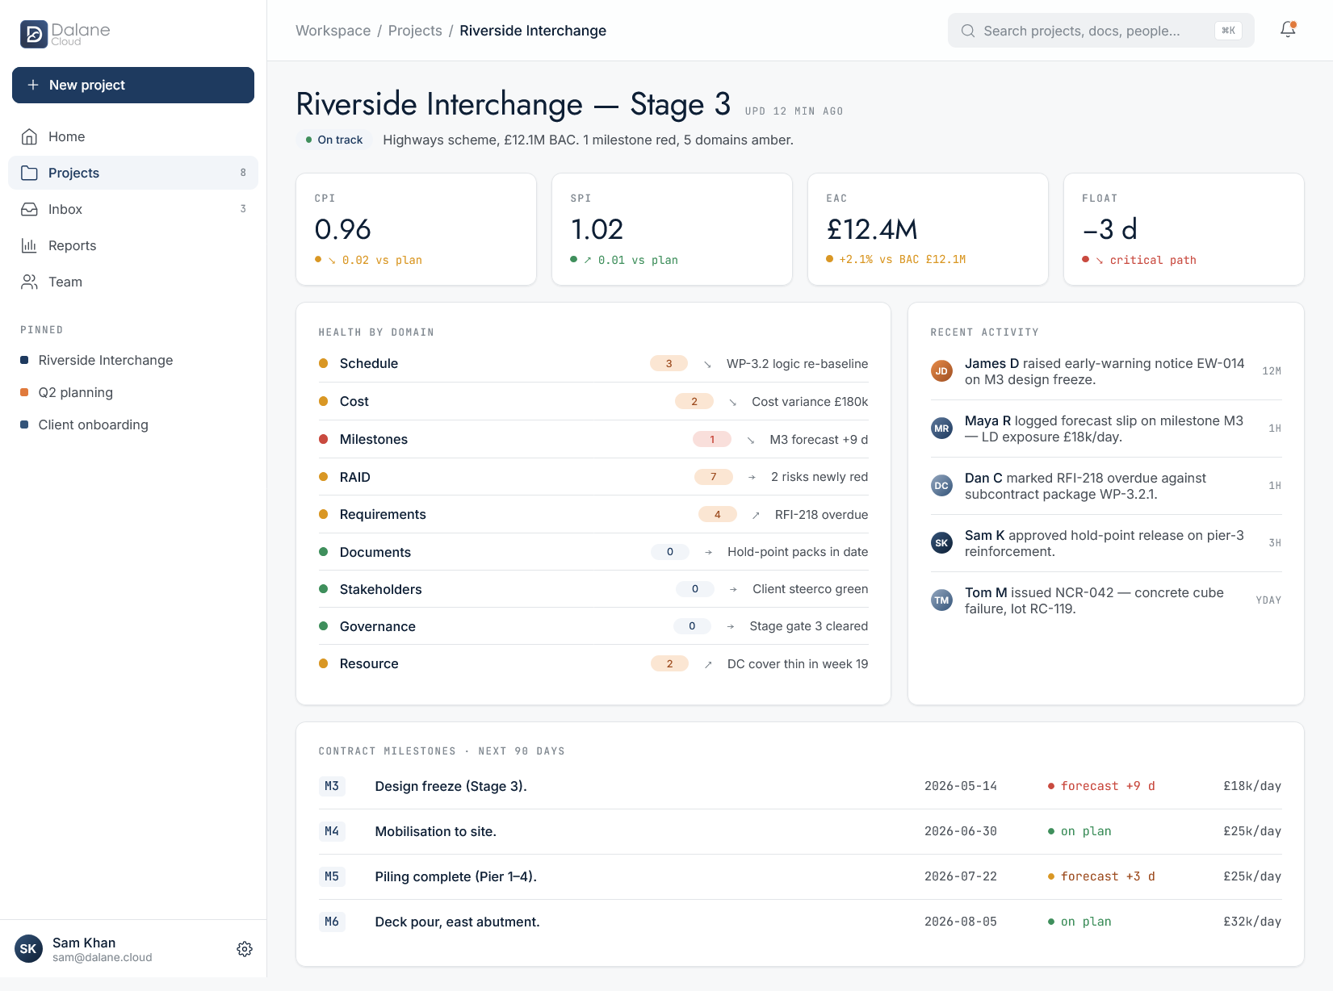
Task: Click plus icon in New project
Action: pos(33,85)
